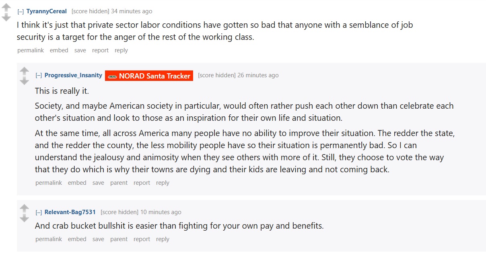Viewport: 486px width, 254px height.
Task: Collapse Progressive_Insanity's comment
Action: 39,75
